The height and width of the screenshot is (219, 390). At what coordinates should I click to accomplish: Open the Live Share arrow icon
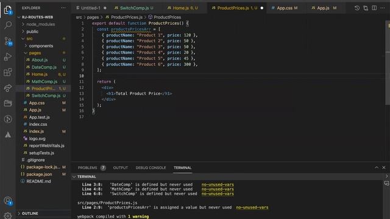click(8, 88)
